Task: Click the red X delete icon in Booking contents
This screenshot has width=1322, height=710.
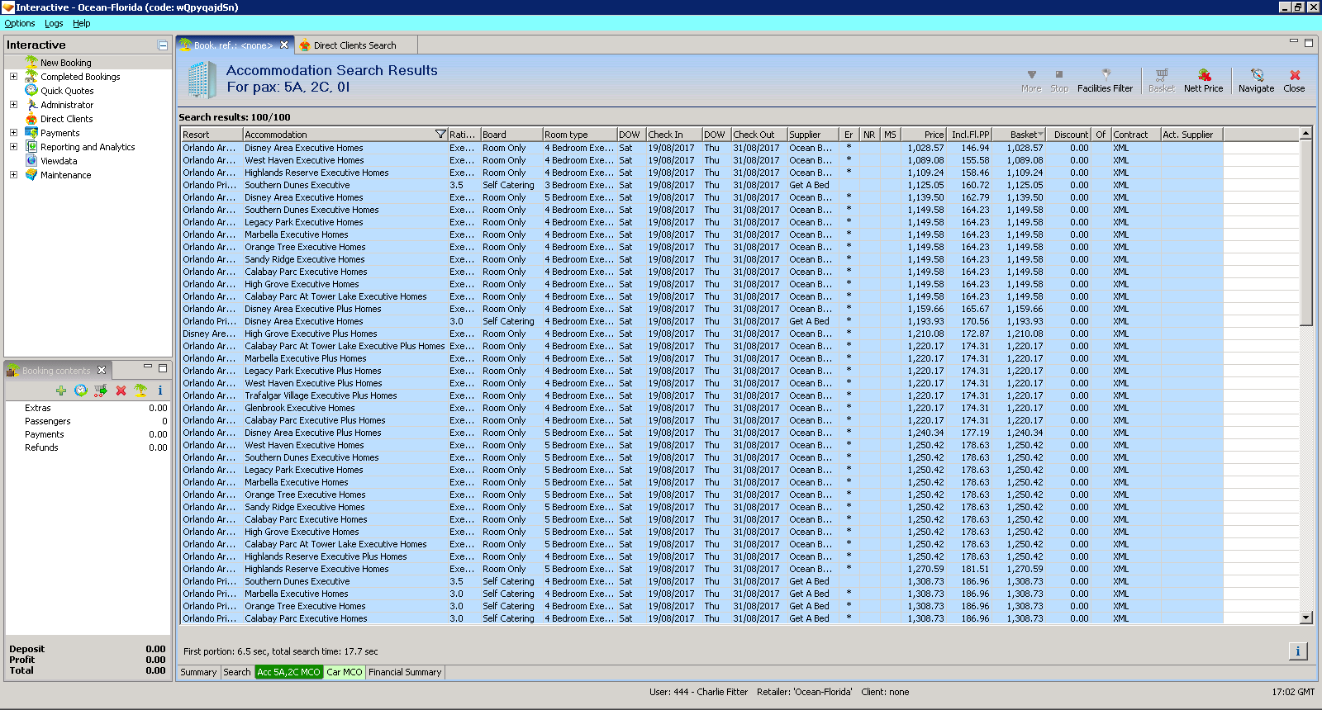Action: point(121,390)
